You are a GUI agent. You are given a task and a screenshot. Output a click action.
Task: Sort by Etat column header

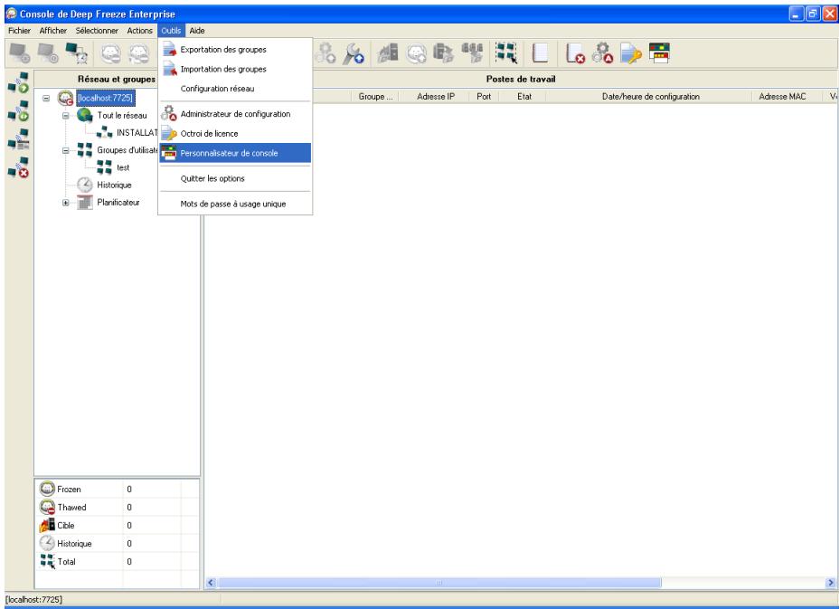click(524, 97)
